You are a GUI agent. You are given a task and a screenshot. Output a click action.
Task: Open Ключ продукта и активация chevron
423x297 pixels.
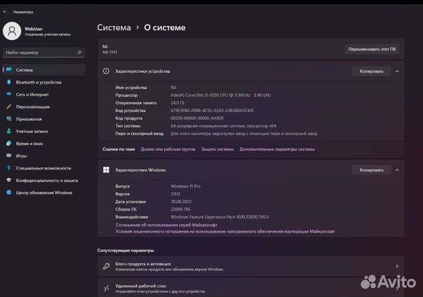pos(397,266)
